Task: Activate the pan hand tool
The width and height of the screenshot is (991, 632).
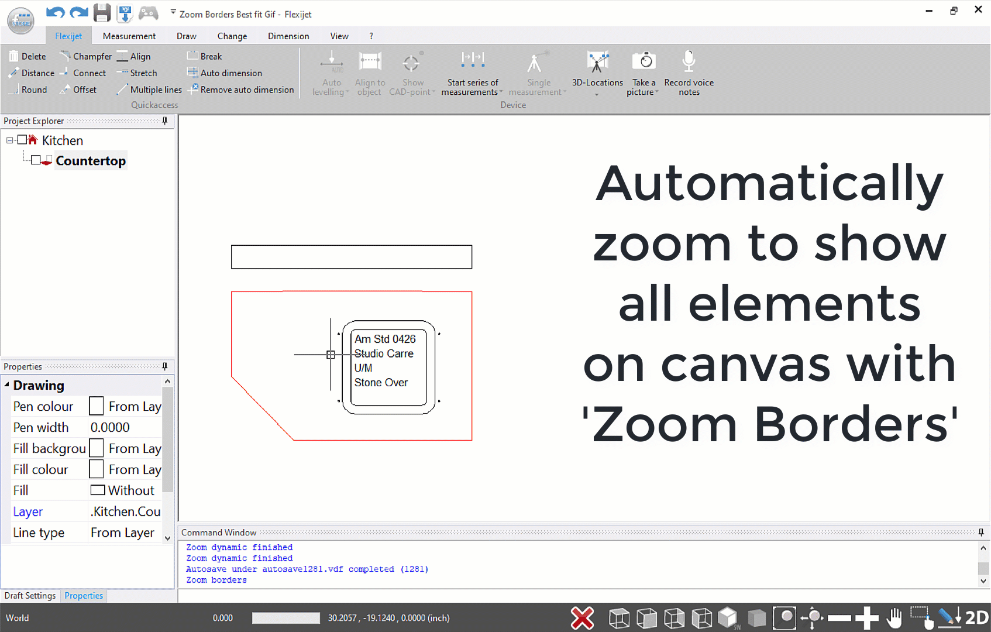Action: [894, 617]
